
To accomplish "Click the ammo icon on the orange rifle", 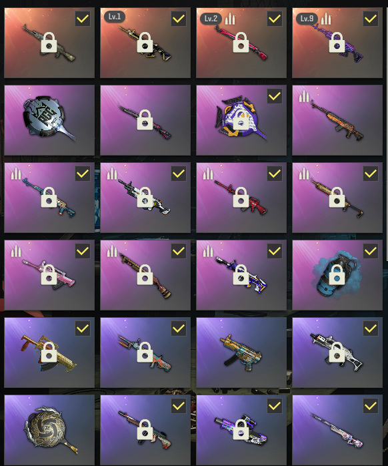I will pyautogui.click(x=304, y=96).
